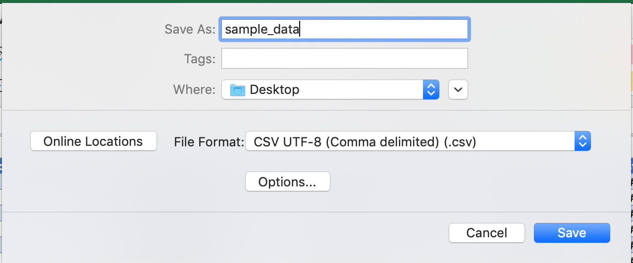Click the "Where:" label text

pos(194,89)
